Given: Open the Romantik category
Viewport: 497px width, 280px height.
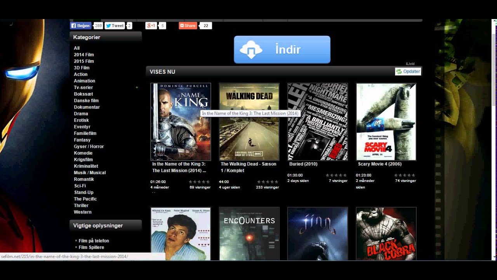Looking at the screenshot, I should tap(84, 179).
